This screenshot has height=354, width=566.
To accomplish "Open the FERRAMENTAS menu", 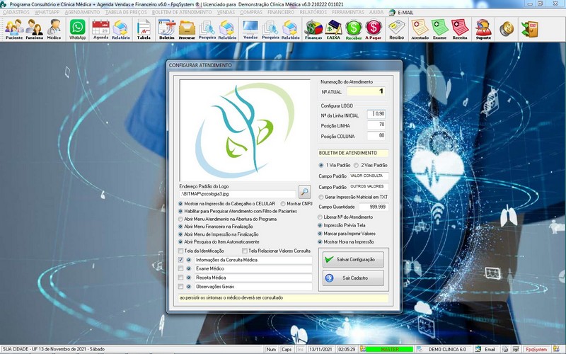I will point(348,12).
